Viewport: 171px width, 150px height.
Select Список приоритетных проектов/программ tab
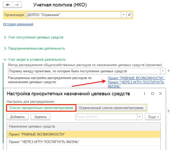click(41, 108)
